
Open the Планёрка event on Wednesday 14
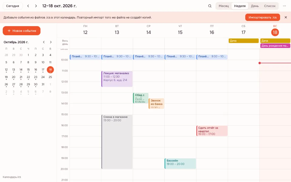pyautogui.click(x=149, y=57)
